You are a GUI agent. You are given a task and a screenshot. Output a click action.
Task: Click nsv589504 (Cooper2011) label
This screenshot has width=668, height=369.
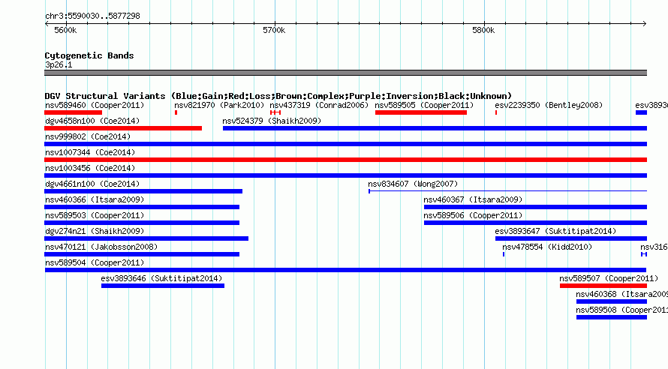(x=95, y=262)
